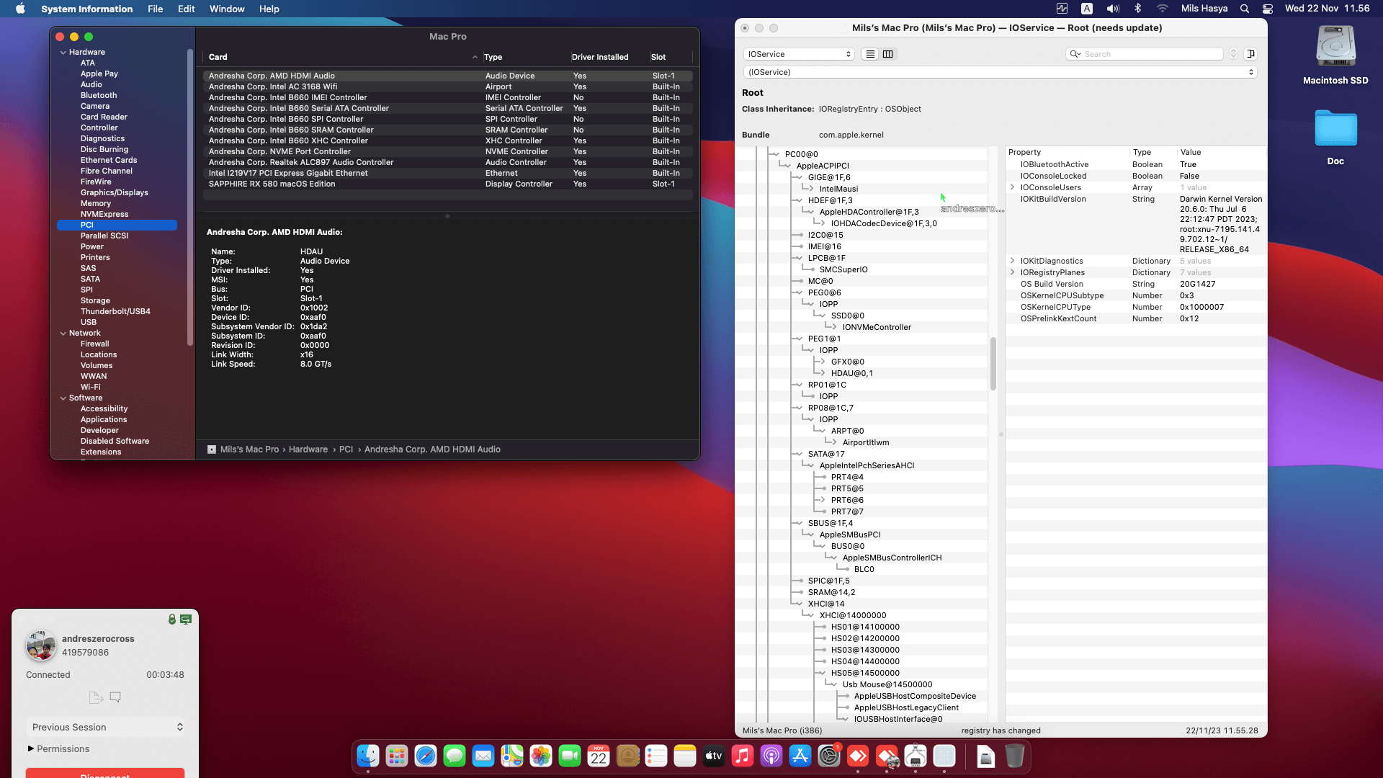Click the green lock security icon
The image size is (1383, 778).
point(172,620)
